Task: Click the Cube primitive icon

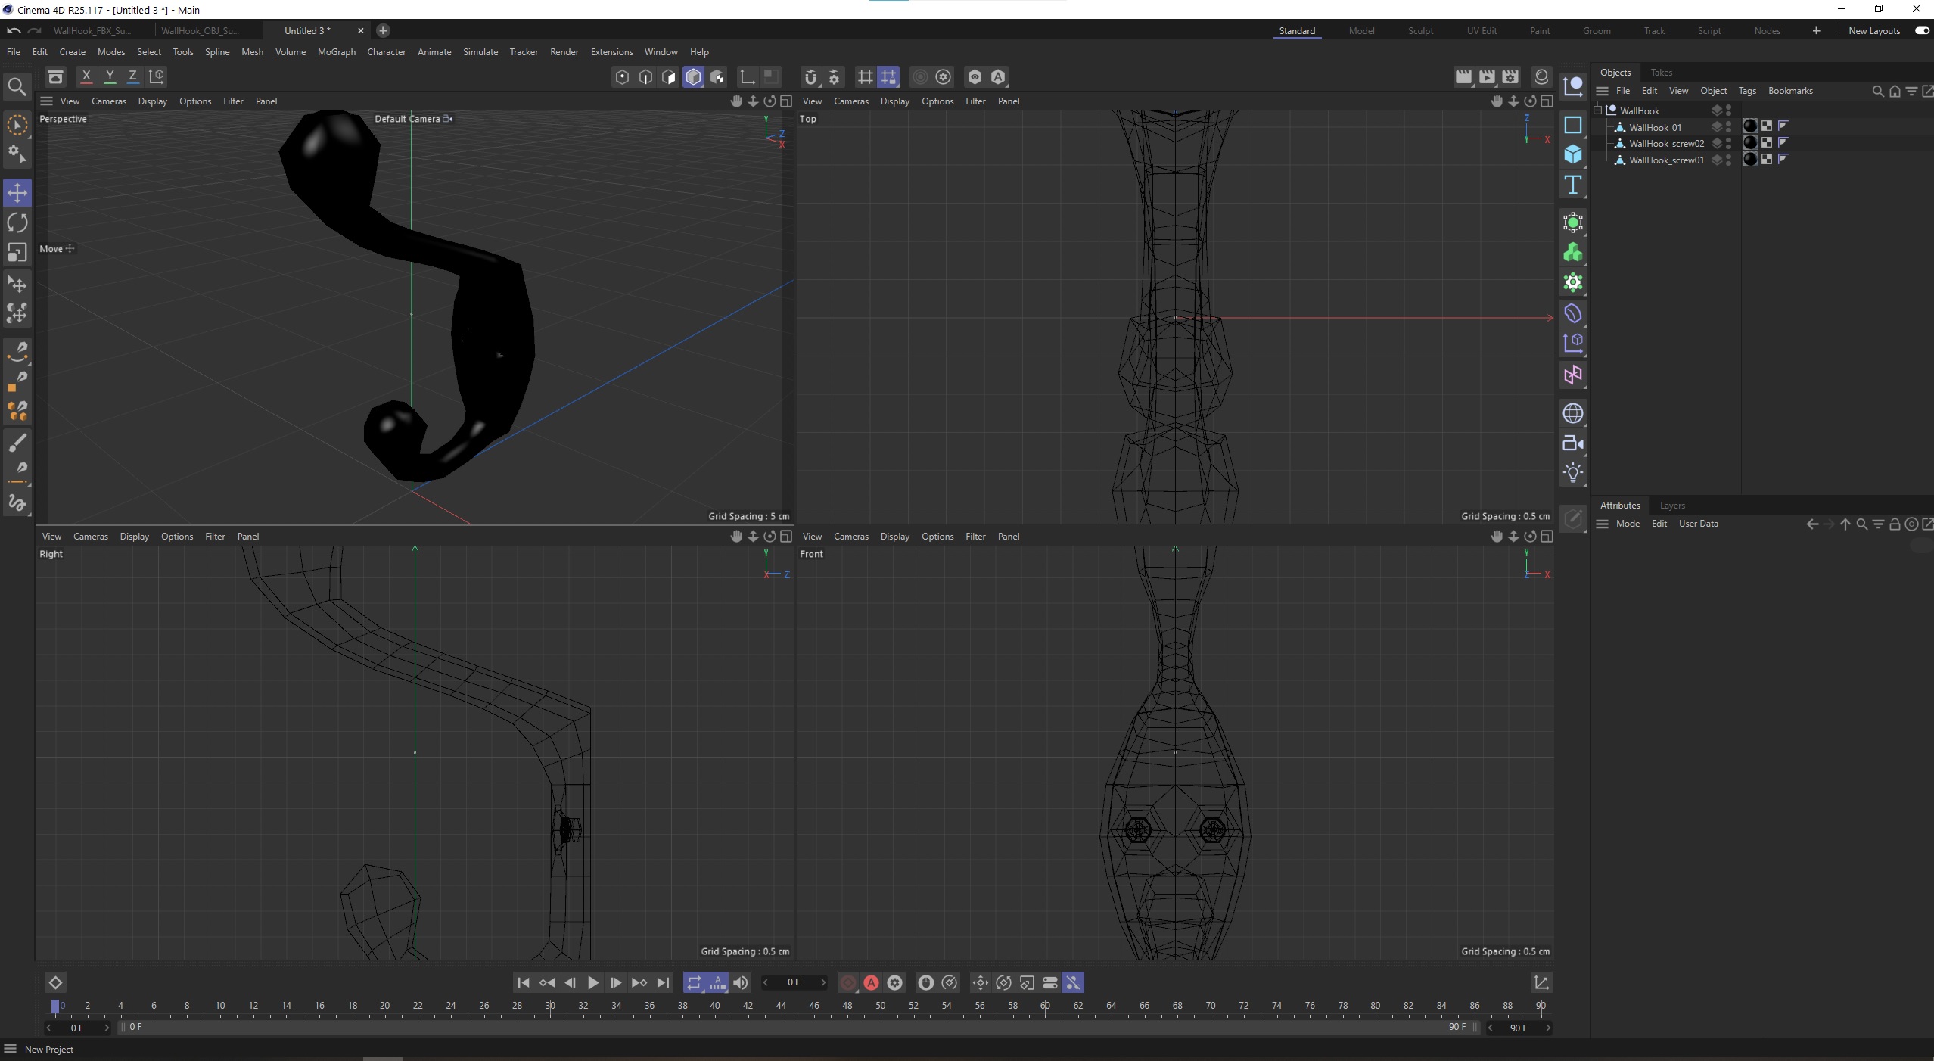Action: (1573, 154)
